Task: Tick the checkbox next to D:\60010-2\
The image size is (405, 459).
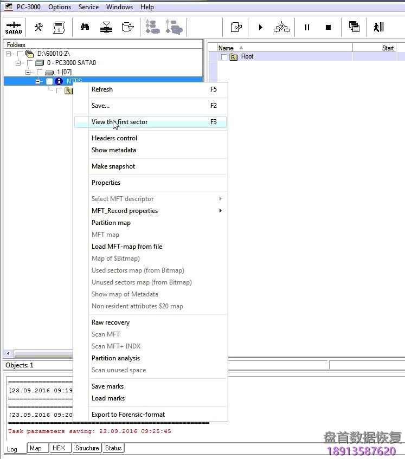Action: (x=21, y=54)
